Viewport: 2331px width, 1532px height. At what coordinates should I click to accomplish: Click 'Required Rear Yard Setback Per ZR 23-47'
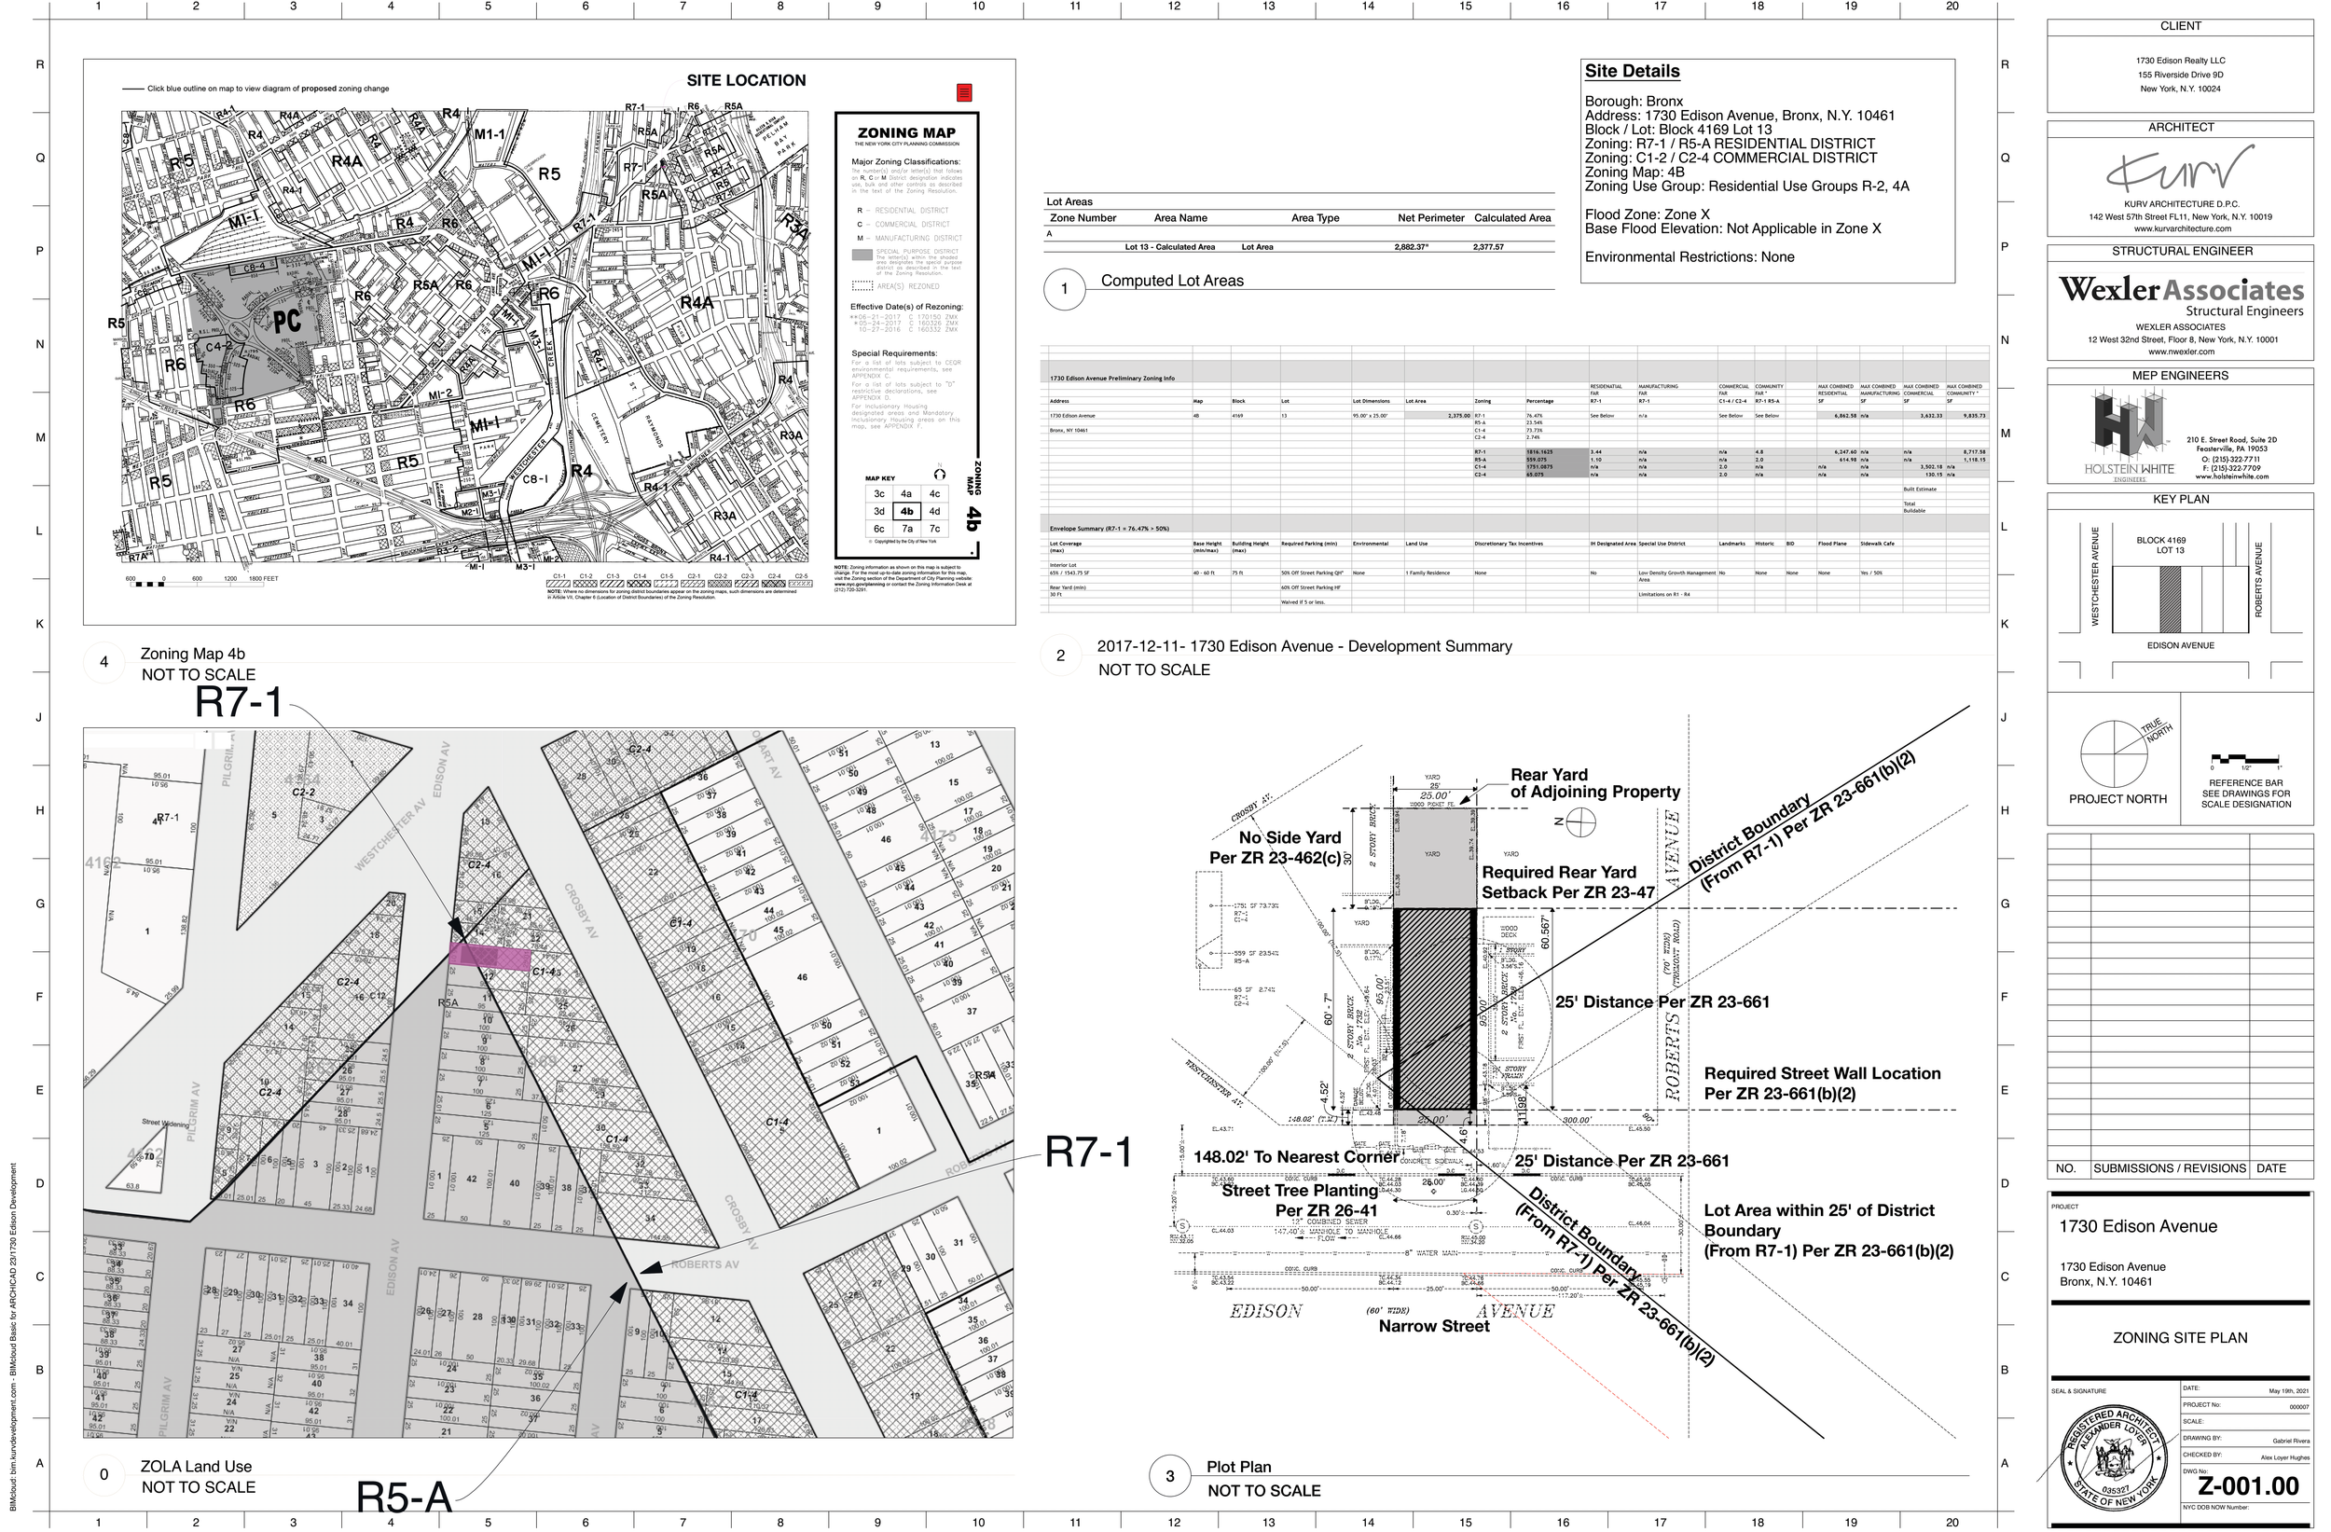1571,884
